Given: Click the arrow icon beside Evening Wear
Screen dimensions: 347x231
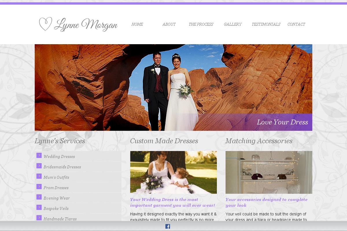Looking at the screenshot, I should tap(39, 197).
